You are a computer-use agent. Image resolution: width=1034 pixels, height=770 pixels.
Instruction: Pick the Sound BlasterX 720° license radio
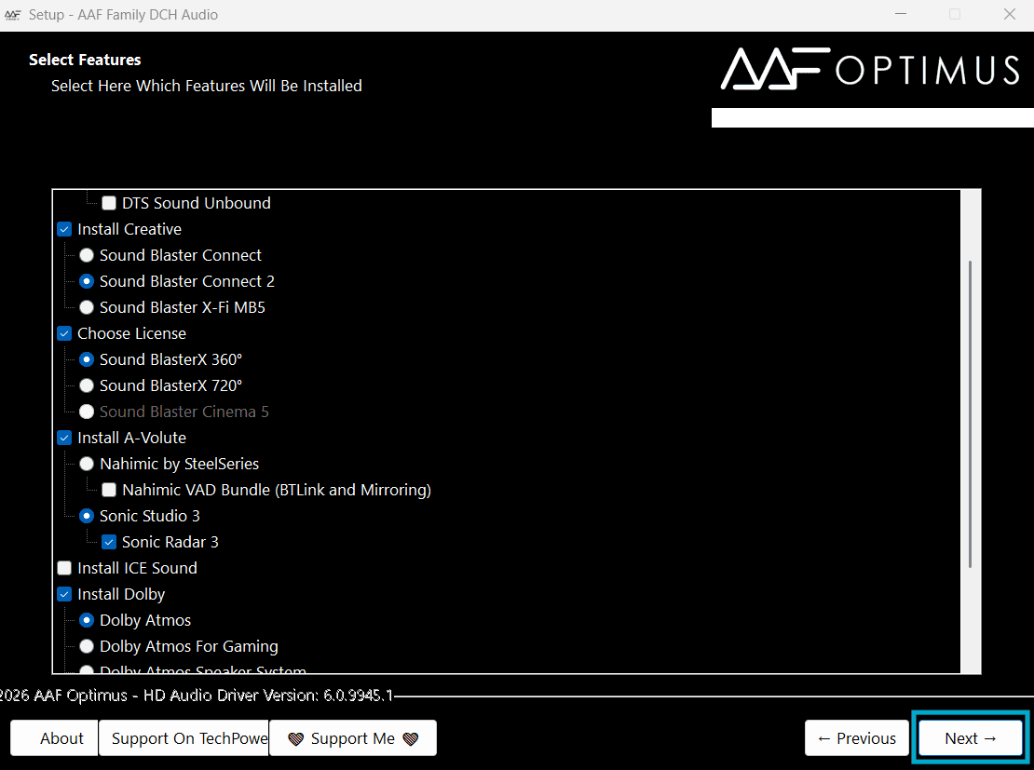pyautogui.click(x=87, y=385)
